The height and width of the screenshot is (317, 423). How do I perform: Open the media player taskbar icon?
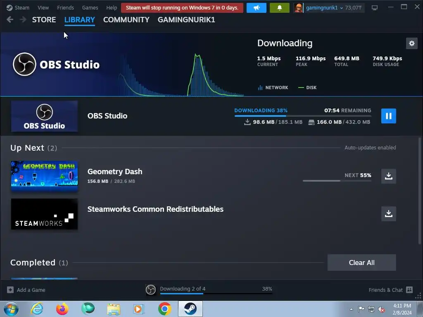pos(139,309)
